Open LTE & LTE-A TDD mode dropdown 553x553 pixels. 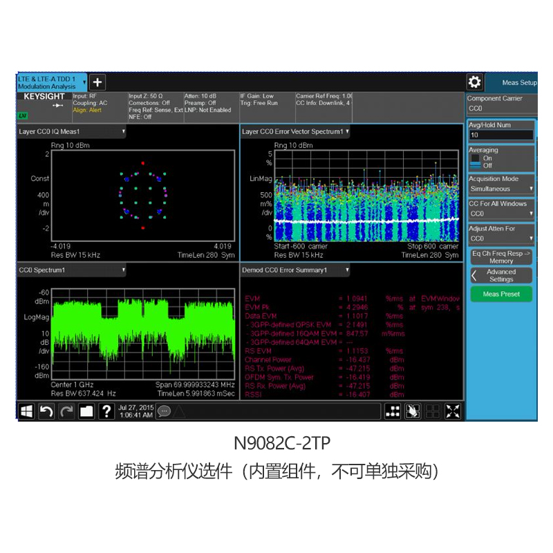(x=84, y=82)
